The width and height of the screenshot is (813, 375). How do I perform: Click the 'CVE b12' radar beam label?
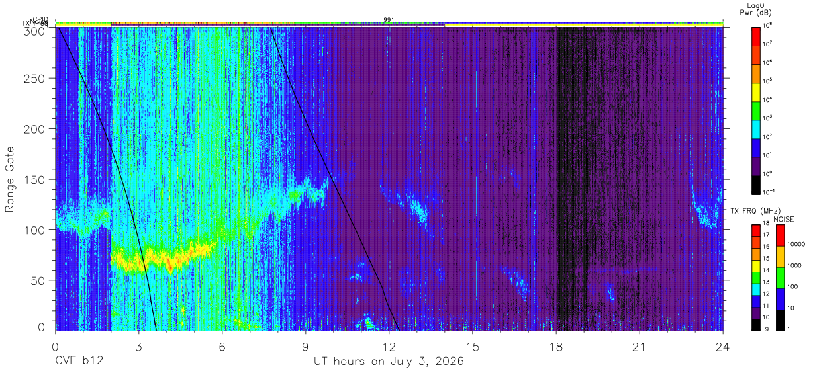tap(79, 362)
